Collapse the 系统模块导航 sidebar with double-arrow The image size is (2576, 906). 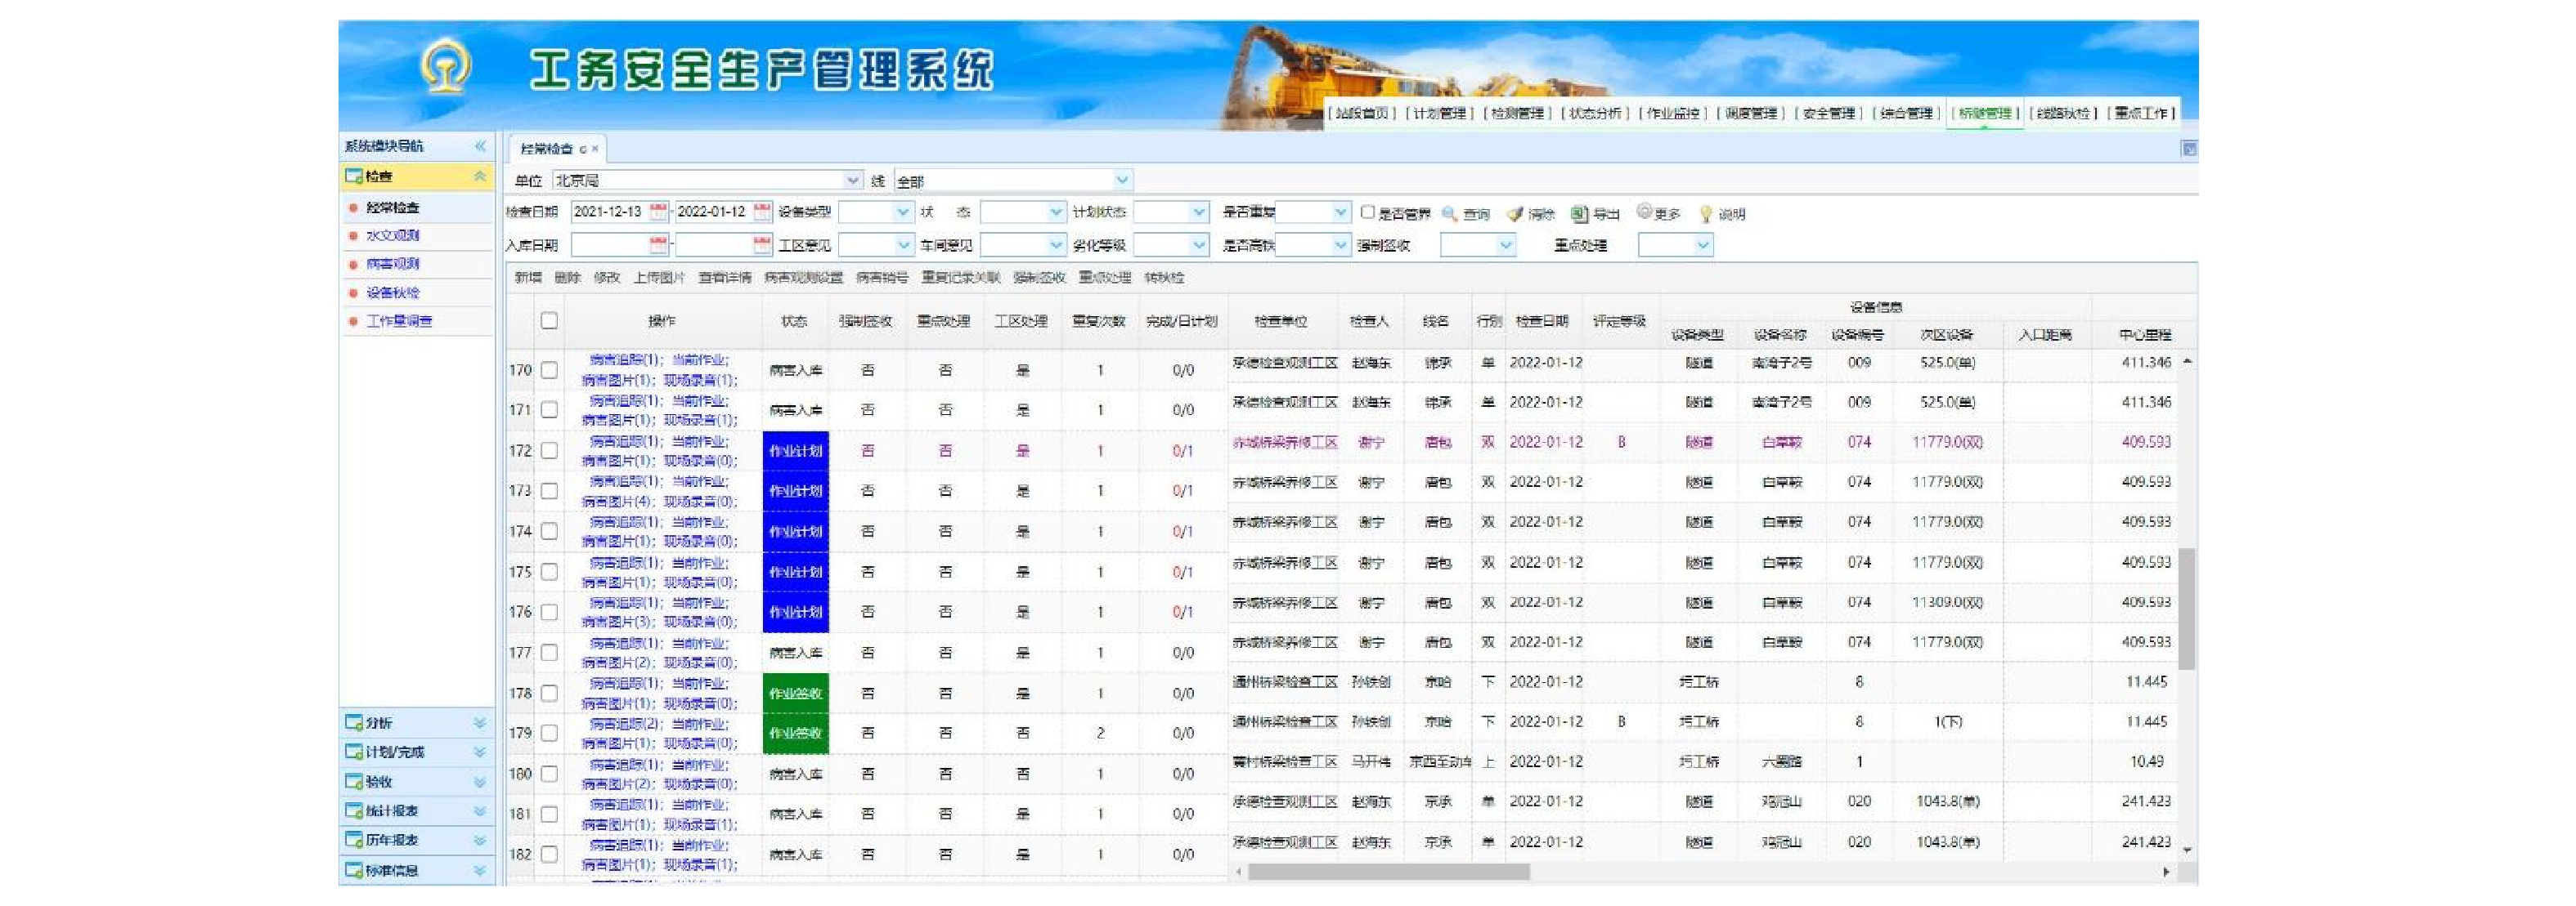click(x=480, y=146)
